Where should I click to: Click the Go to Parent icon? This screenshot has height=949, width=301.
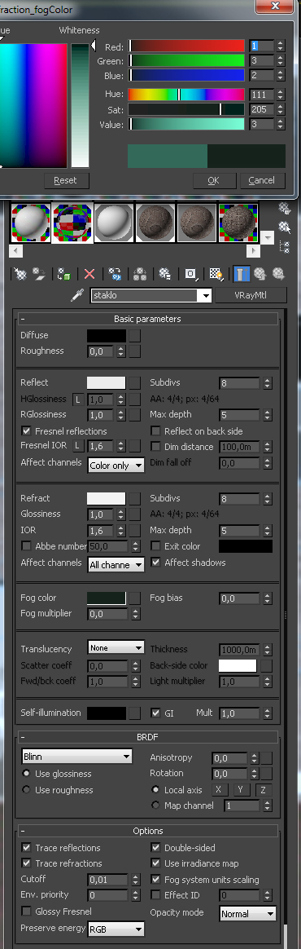click(x=260, y=274)
